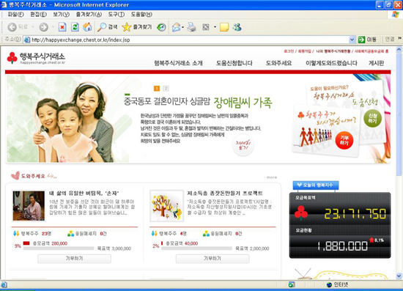Open 게시판 navigation tab
The height and width of the screenshot is (291, 403).
click(377, 63)
